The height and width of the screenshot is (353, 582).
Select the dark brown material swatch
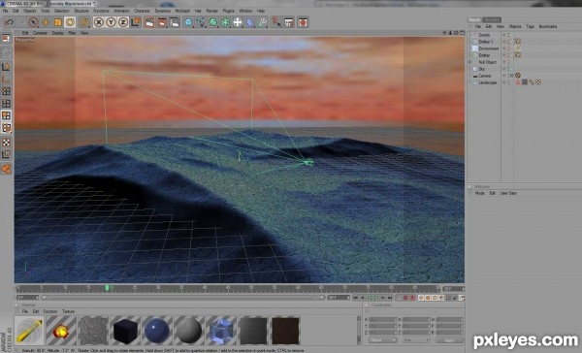285,330
